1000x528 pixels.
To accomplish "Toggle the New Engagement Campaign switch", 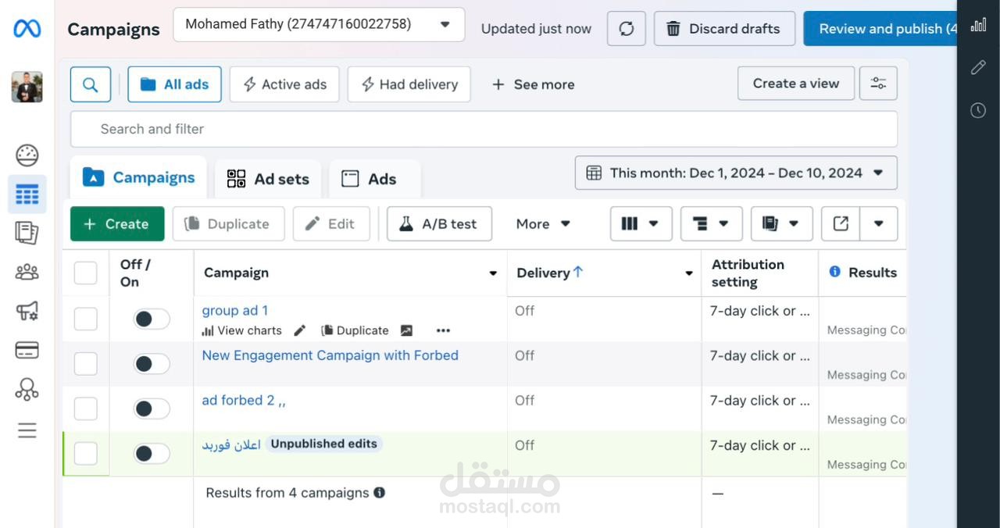I will [x=152, y=364].
